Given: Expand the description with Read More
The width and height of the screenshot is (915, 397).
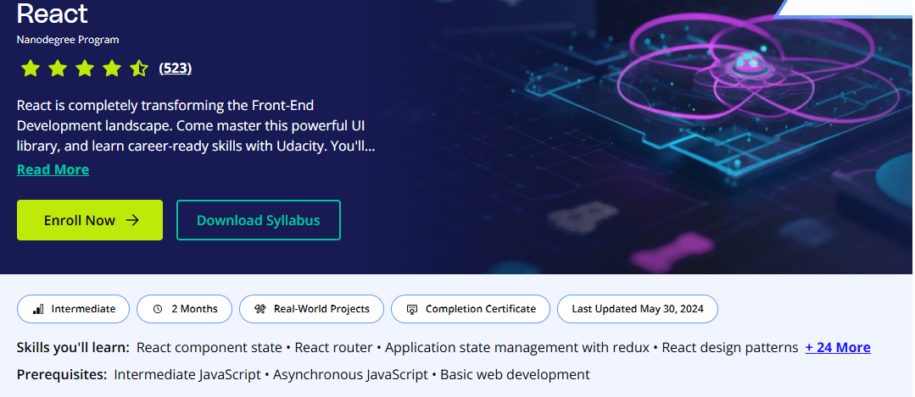Looking at the screenshot, I should (x=53, y=169).
